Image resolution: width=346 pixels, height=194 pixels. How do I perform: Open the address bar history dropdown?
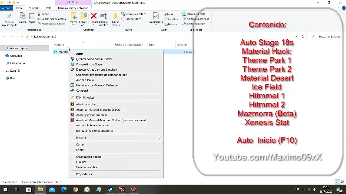(296, 37)
